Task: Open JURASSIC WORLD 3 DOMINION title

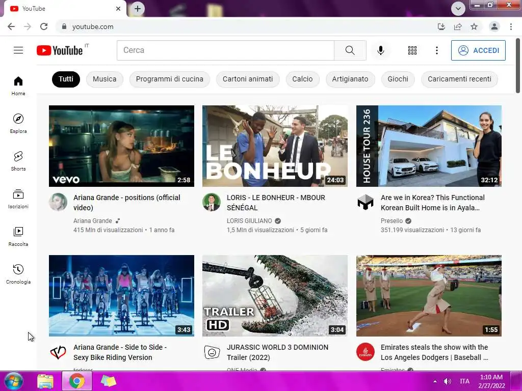Action: coord(277,352)
